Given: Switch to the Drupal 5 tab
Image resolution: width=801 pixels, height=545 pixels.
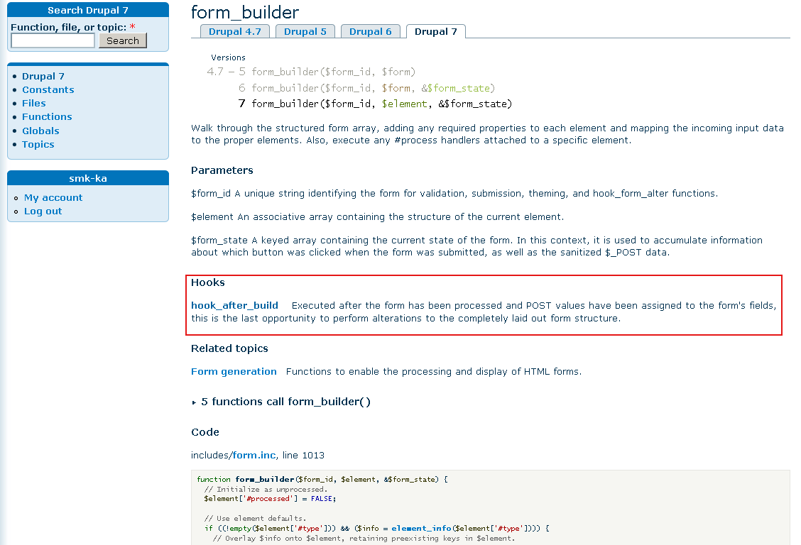Looking at the screenshot, I should [x=305, y=32].
